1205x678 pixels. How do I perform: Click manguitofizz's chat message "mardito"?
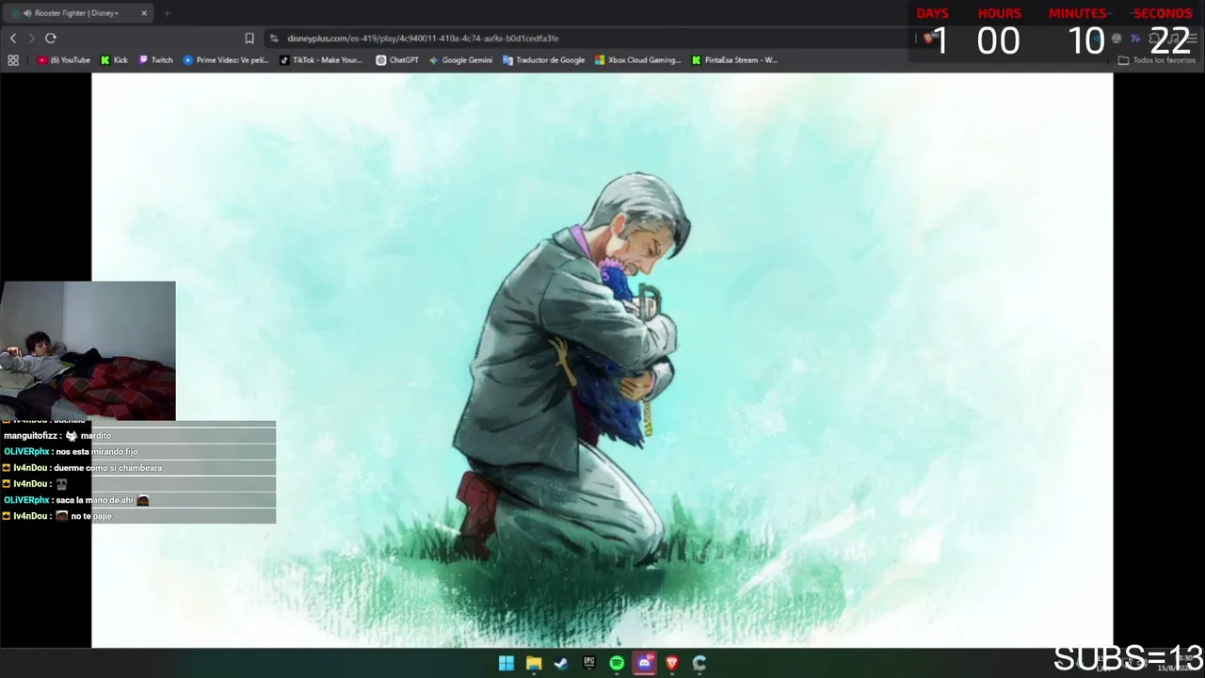96,436
